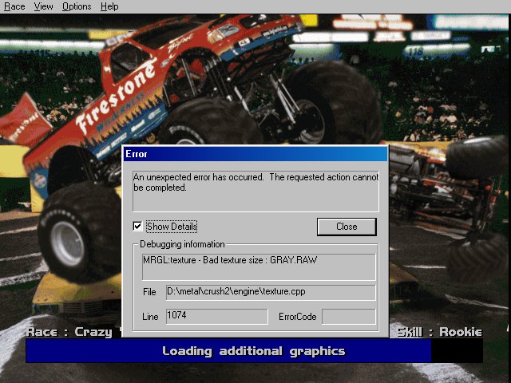The width and height of the screenshot is (511, 383).
Task: Click the File label in debugging section
Action: point(149,293)
